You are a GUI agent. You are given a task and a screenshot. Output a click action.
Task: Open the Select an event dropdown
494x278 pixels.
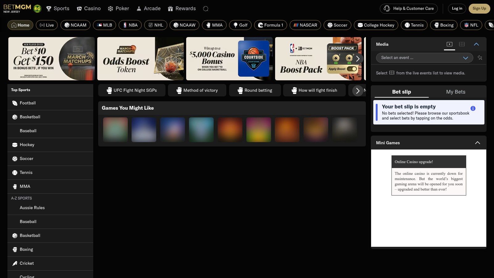pyautogui.click(x=424, y=58)
